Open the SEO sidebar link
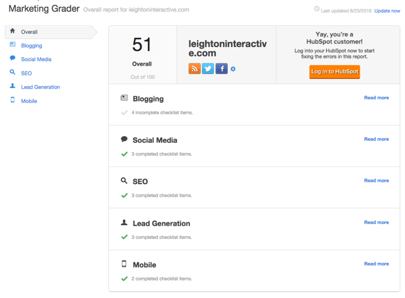Screen dimensions: 405x298 pos(27,73)
